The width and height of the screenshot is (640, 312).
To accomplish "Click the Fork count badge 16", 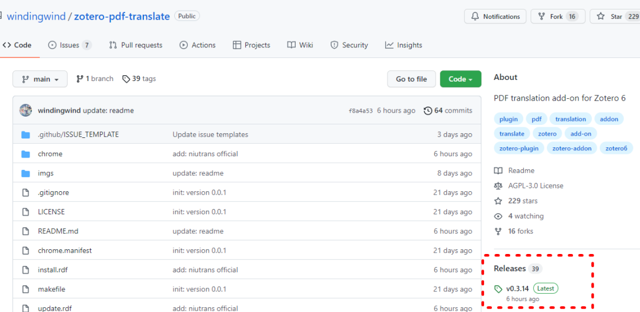I will (572, 17).
